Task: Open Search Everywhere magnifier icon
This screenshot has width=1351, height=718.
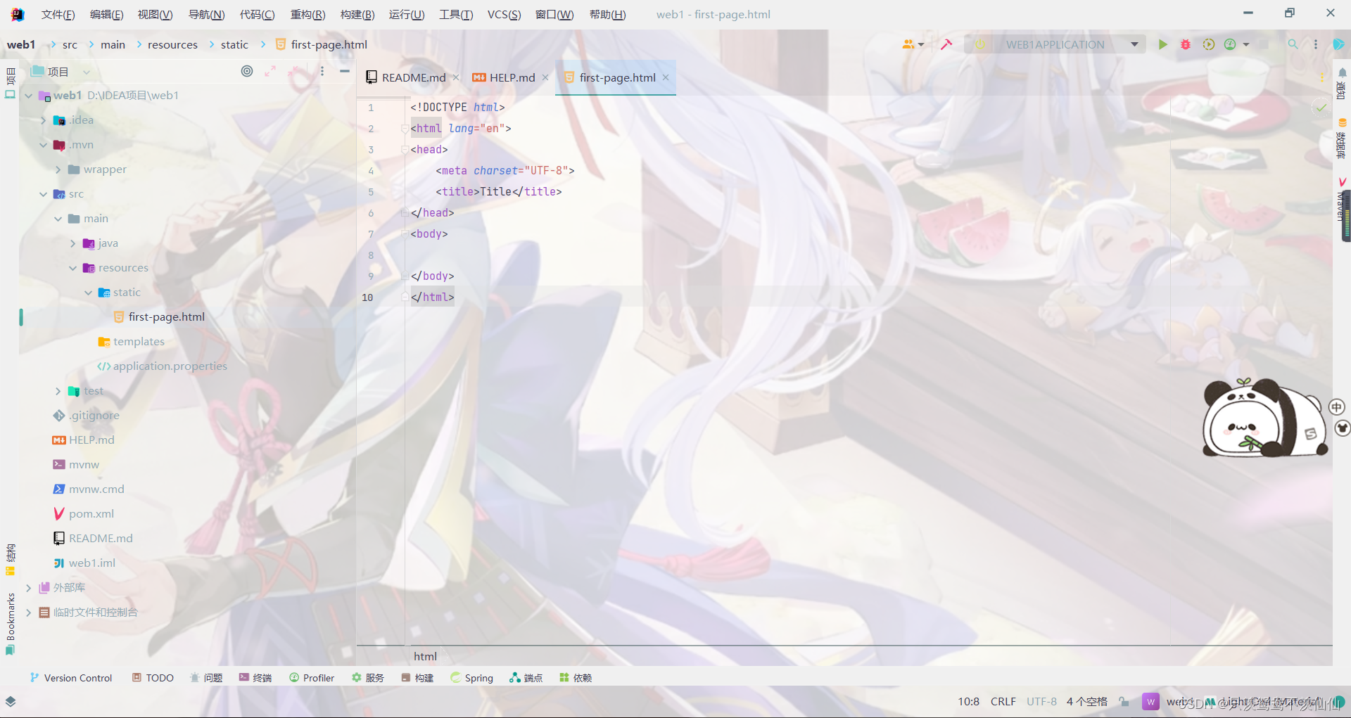Action: (x=1293, y=44)
